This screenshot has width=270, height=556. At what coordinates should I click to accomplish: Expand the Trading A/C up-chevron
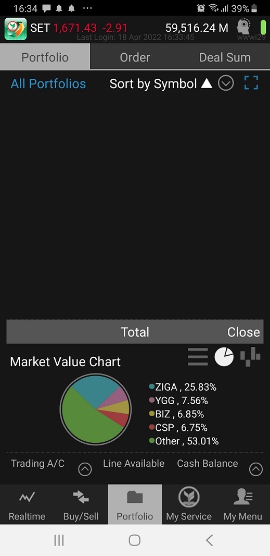(x=85, y=469)
